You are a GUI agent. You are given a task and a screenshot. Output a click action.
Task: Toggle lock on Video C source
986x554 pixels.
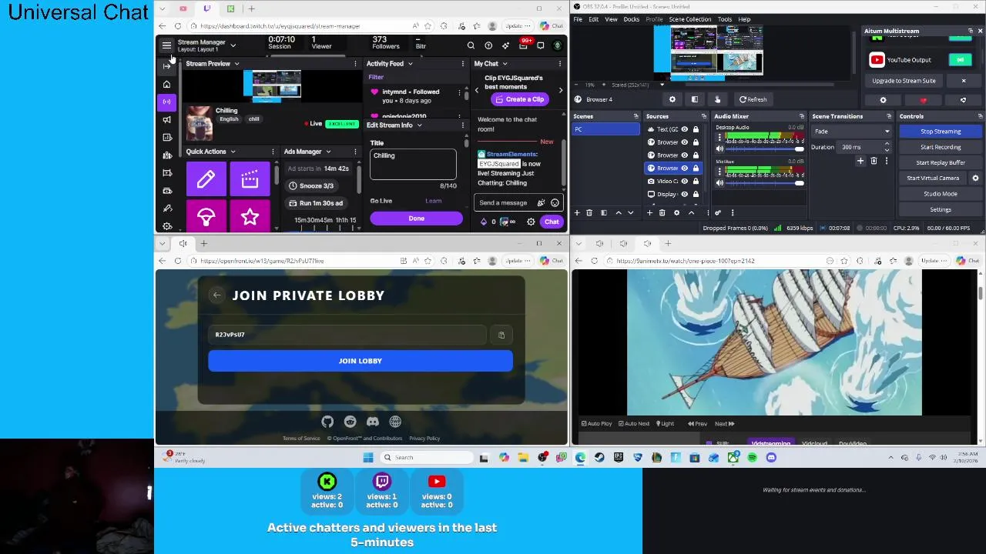(x=696, y=181)
